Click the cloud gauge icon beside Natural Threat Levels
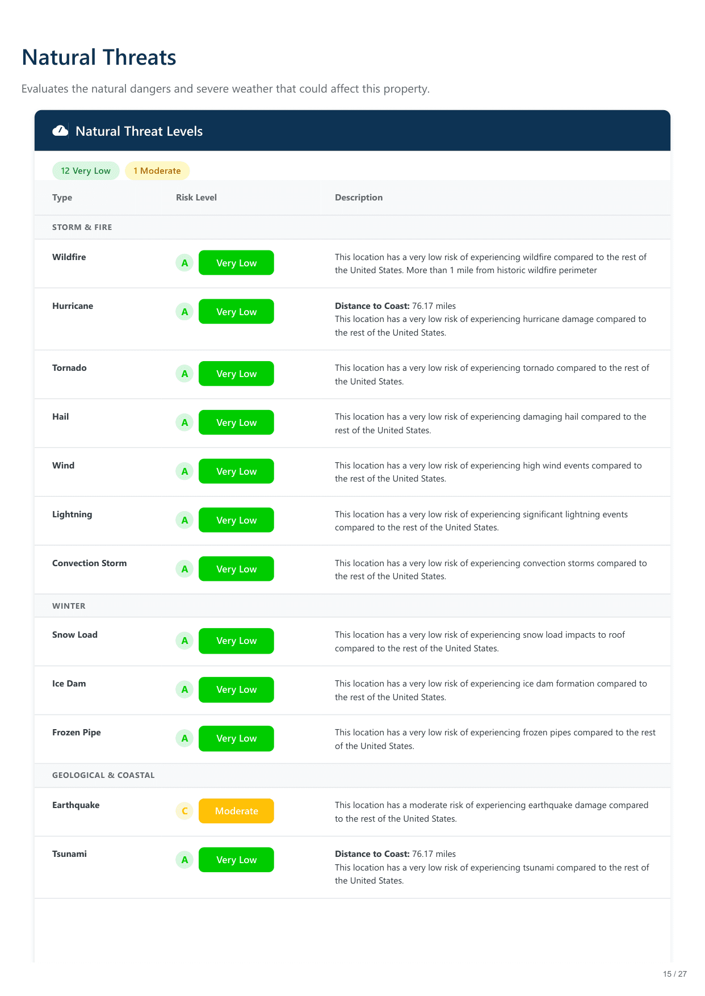 click(60, 131)
